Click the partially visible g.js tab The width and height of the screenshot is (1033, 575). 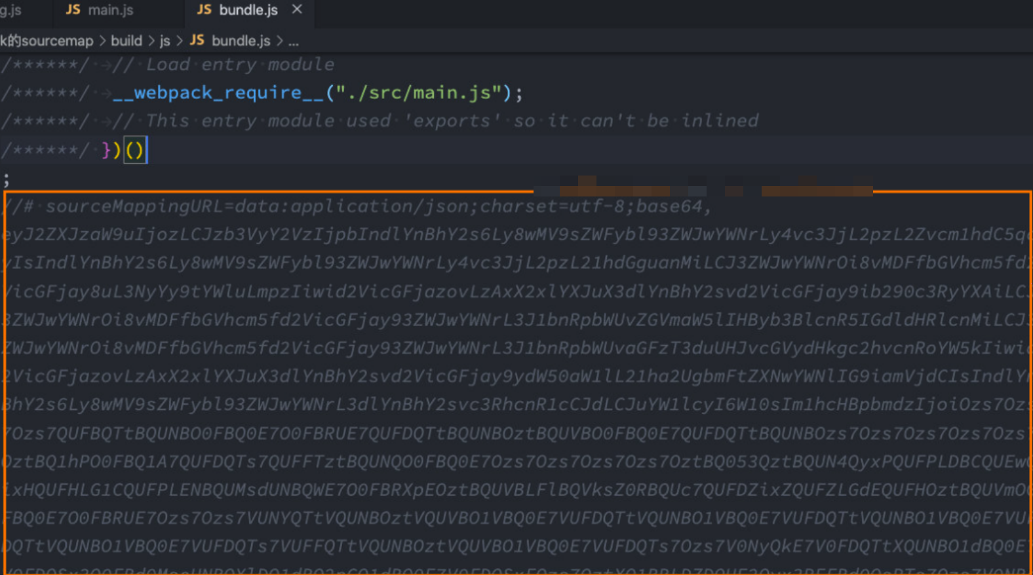[11, 10]
